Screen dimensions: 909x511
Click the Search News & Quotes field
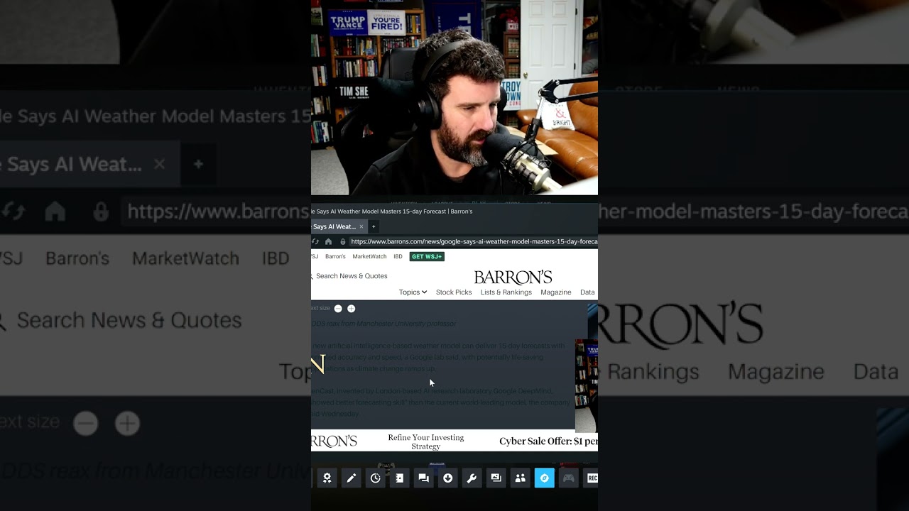(x=351, y=276)
